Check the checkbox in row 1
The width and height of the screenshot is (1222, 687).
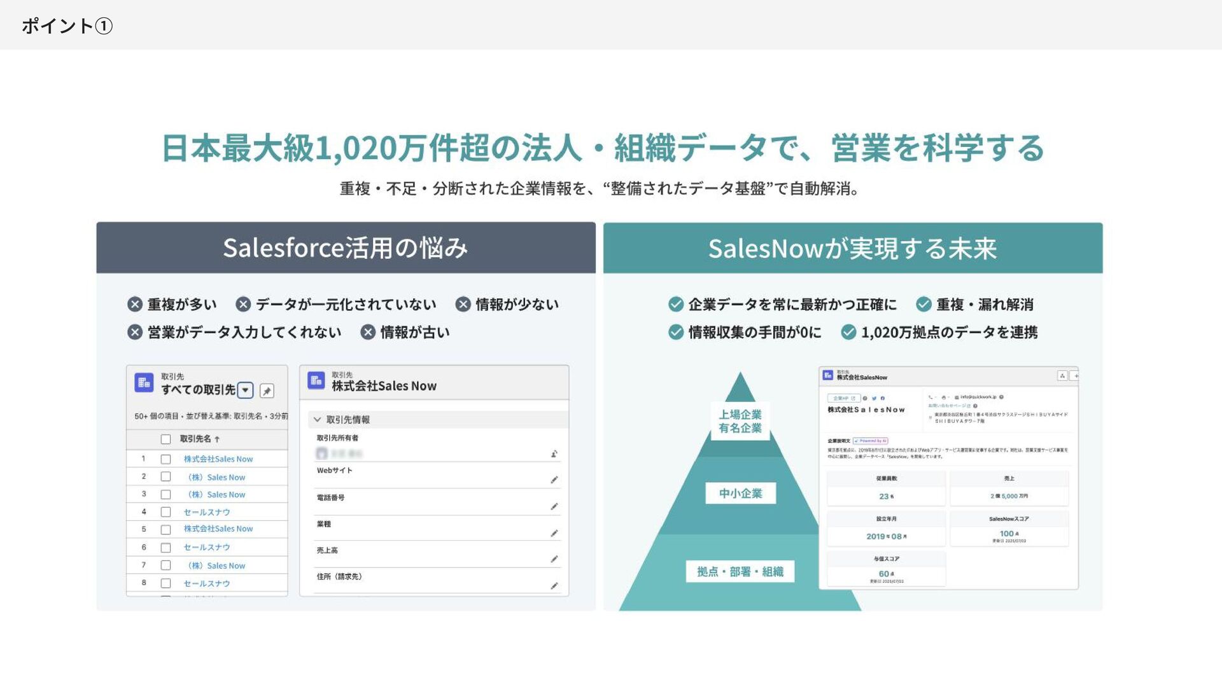165,459
